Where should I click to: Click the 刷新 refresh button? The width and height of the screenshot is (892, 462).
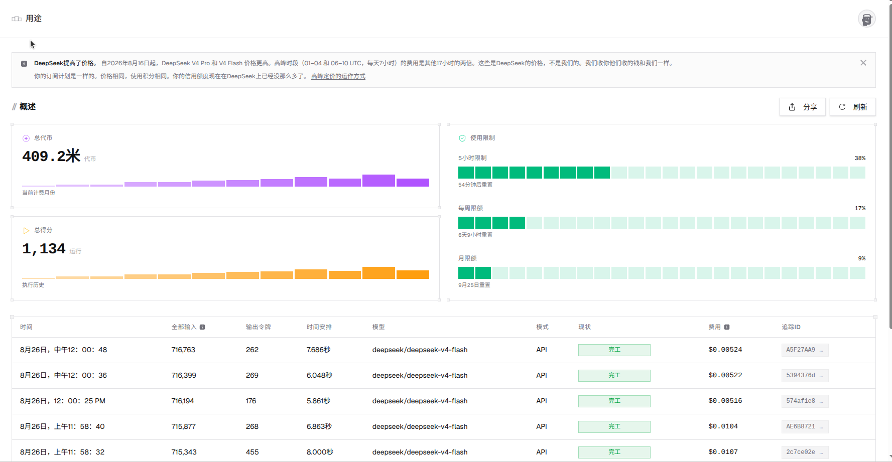click(x=852, y=107)
